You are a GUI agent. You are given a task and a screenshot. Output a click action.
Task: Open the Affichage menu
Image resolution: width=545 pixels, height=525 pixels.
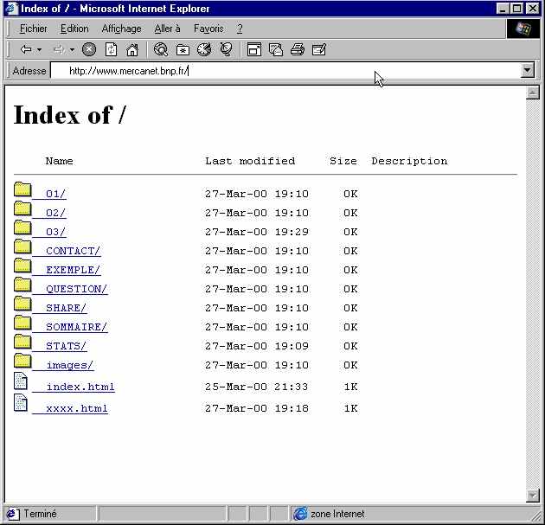[121, 29]
